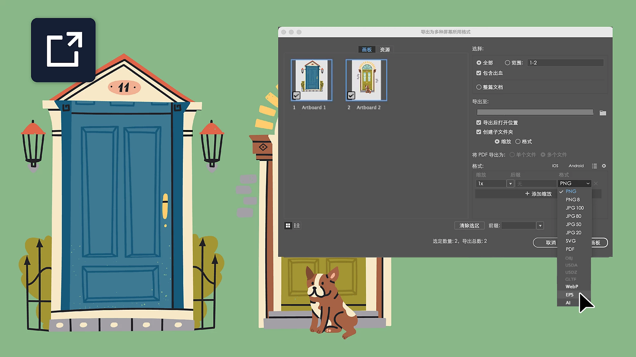Click the export arrow icon tile
The width and height of the screenshot is (636, 357).
[x=63, y=50]
